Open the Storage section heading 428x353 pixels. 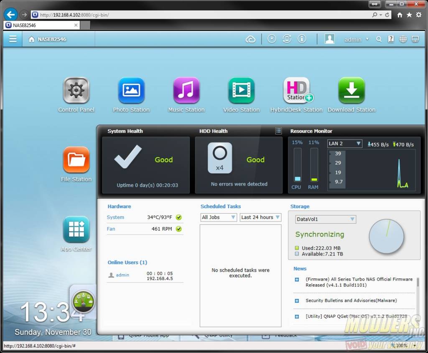300,206
